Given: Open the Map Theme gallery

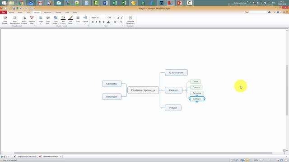Looking at the screenshot, I should [x=5, y=20].
